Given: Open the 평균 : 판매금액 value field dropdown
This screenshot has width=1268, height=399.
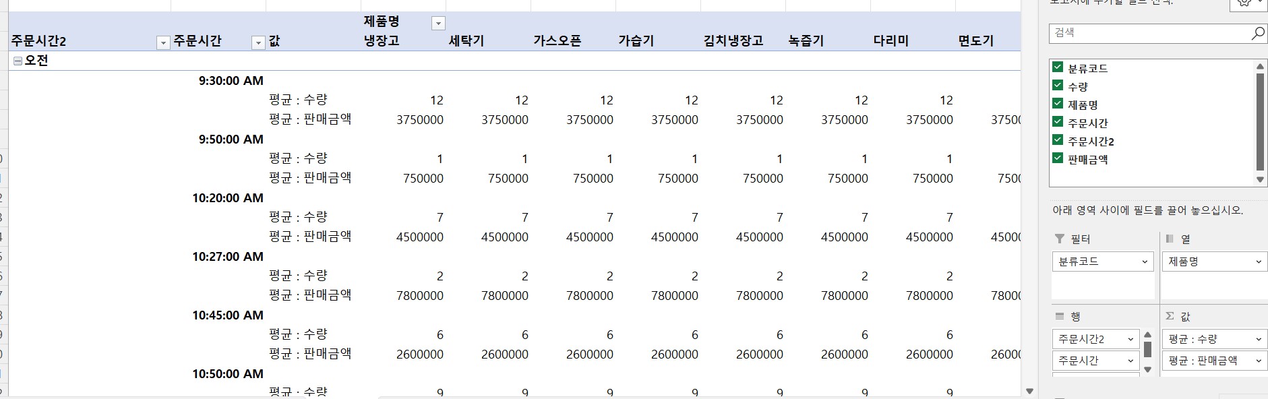Looking at the screenshot, I should 1258,361.
